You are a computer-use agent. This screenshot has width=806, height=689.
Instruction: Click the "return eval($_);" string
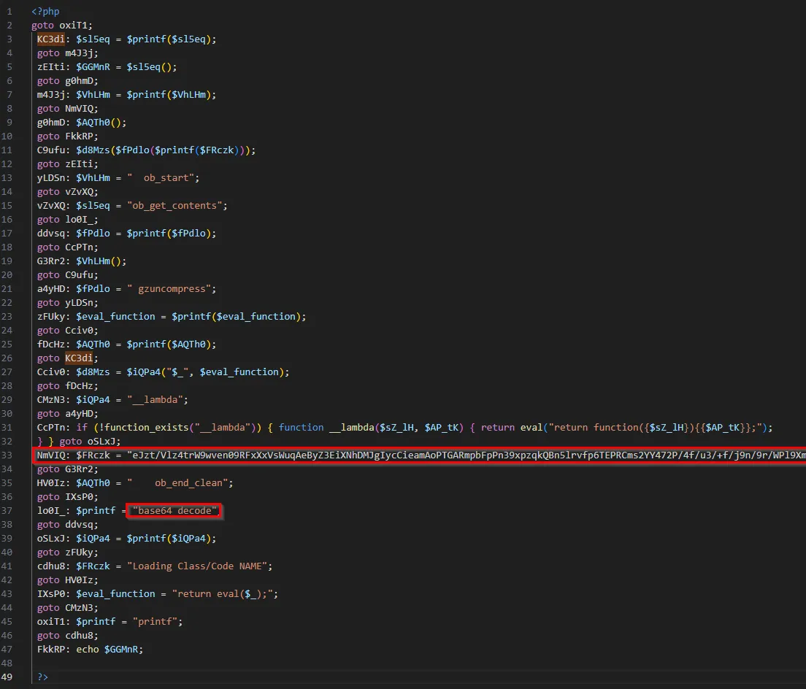tap(226, 594)
